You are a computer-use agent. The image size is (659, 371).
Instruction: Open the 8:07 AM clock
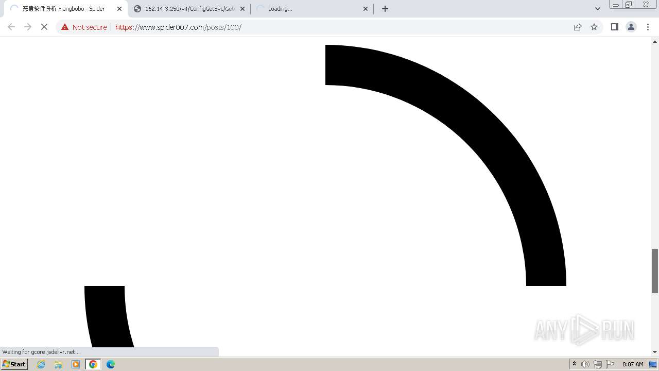[633, 364]
